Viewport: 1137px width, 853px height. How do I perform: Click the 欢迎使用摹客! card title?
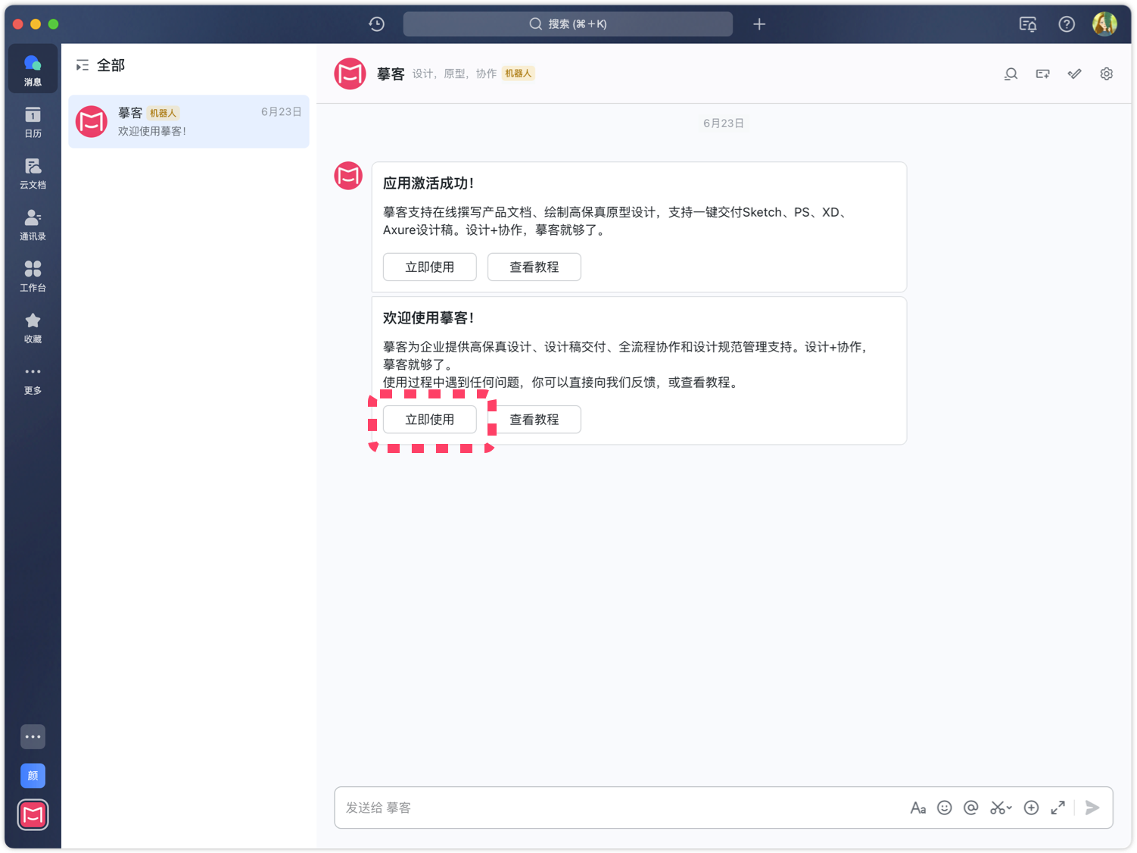click(x=428, y=318)
